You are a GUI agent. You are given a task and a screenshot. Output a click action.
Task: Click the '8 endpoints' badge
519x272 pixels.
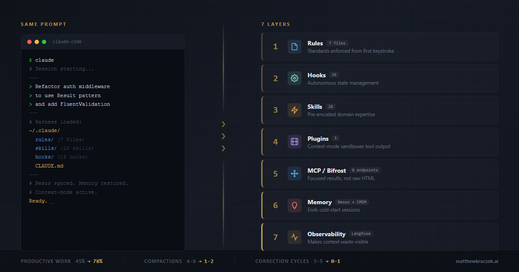click(365, 170)
